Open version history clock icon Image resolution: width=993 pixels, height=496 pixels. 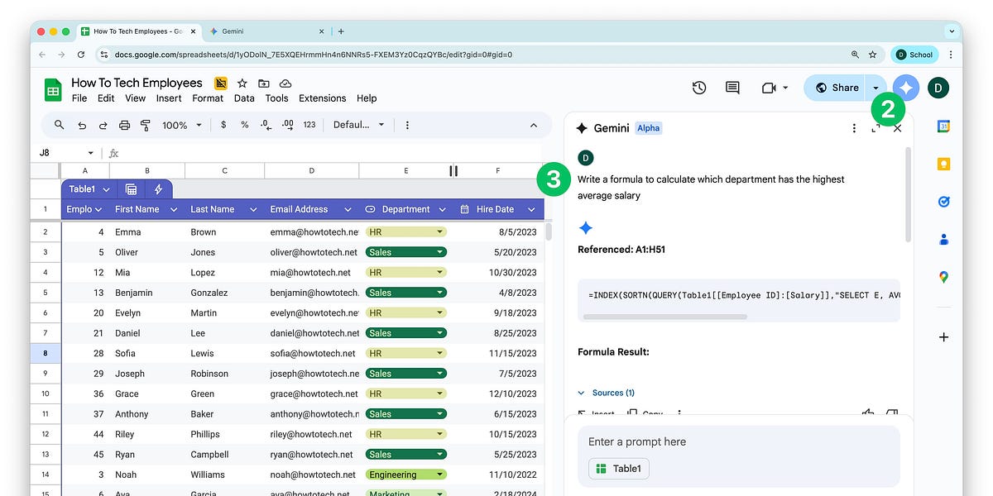pos(699,88)
